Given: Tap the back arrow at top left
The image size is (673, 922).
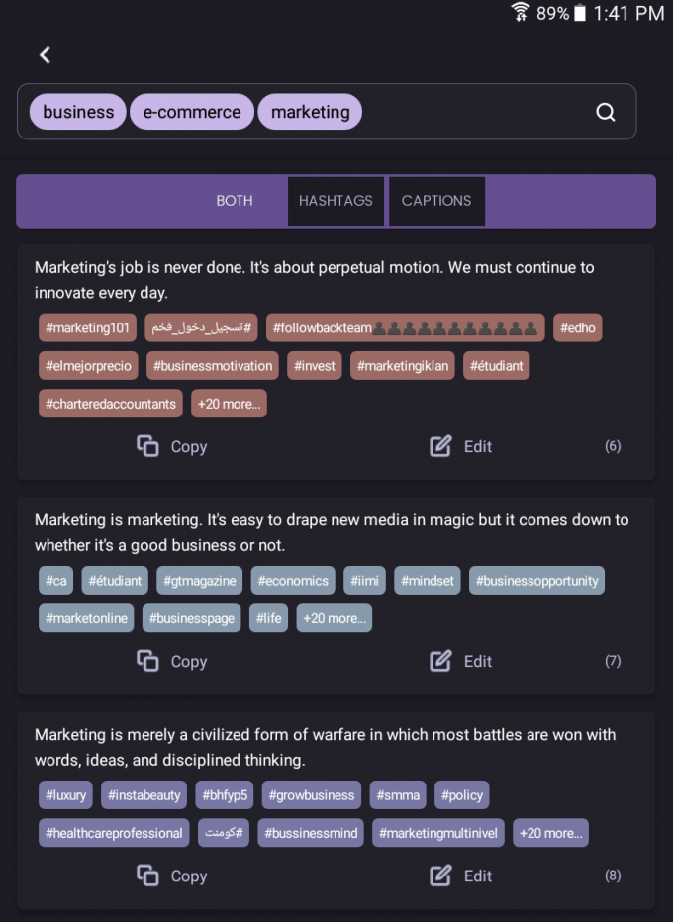Looking at the screenshot, I should point(45,55).
